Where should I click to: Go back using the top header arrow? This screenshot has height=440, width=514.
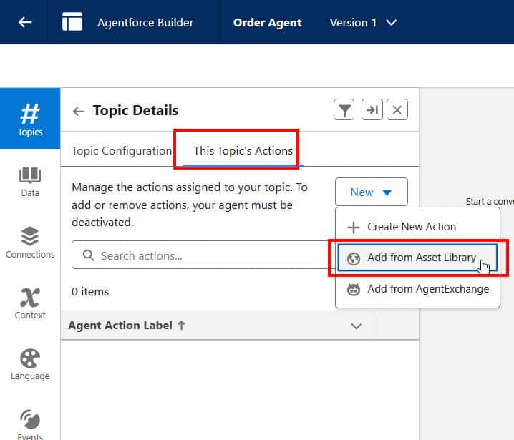(25, 22)
